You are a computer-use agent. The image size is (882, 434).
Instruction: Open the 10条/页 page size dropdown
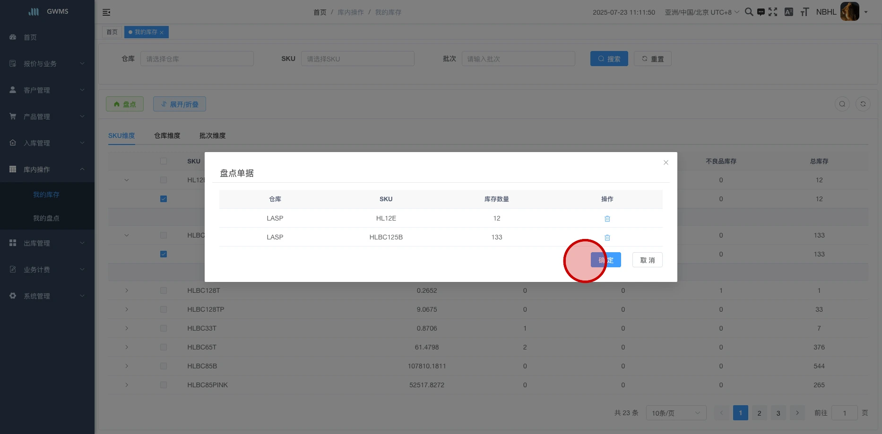pyautogui.click(x=675, y=413)
